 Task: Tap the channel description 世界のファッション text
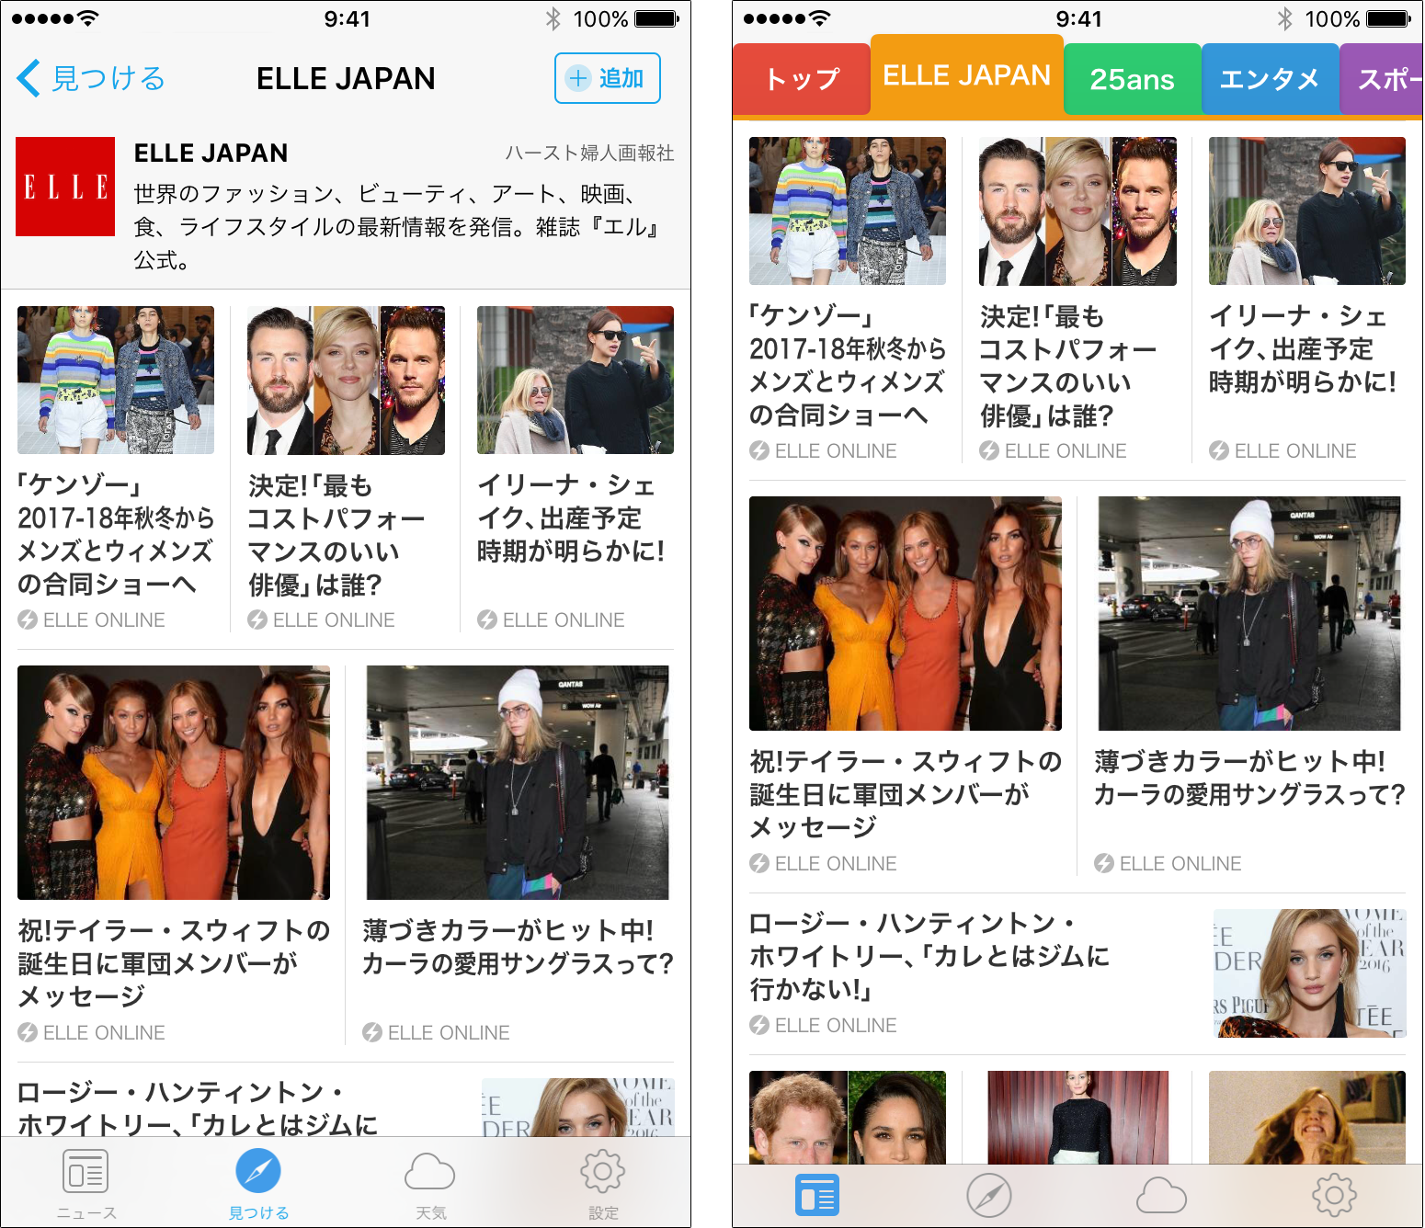coord(399,227)
